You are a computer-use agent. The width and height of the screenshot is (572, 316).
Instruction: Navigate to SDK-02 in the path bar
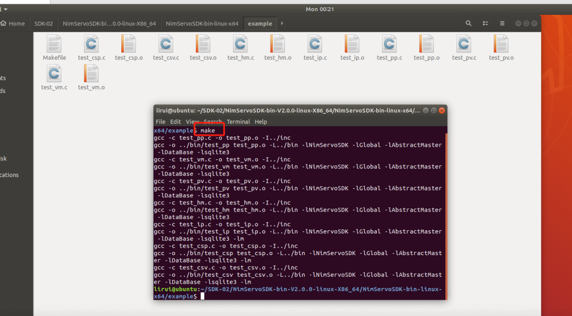click(43, 23)
